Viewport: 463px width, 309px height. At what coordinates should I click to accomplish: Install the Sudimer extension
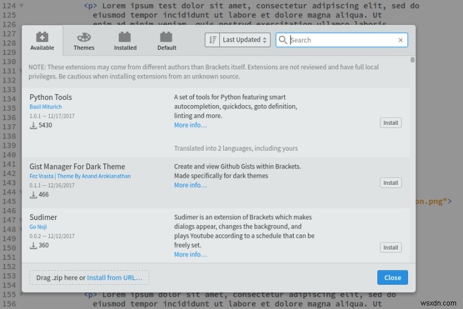click(391, 247)
